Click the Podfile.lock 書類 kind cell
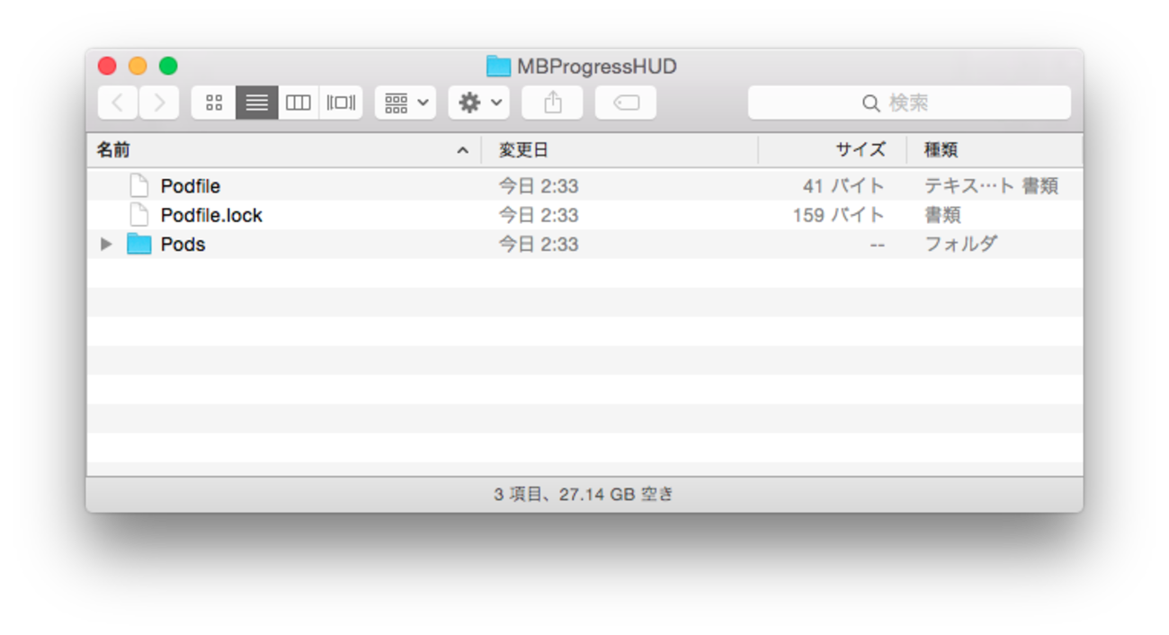Viewport: 1169px width, 635px height. (942, 215)
